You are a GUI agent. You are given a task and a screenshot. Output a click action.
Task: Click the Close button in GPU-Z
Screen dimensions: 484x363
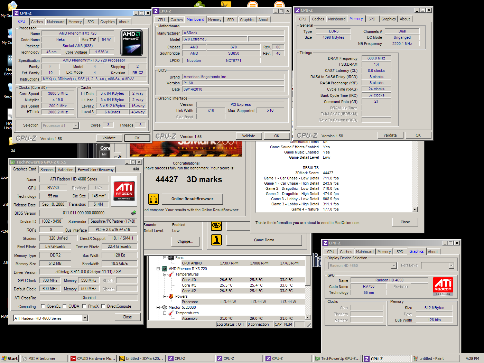coord(127,317)
